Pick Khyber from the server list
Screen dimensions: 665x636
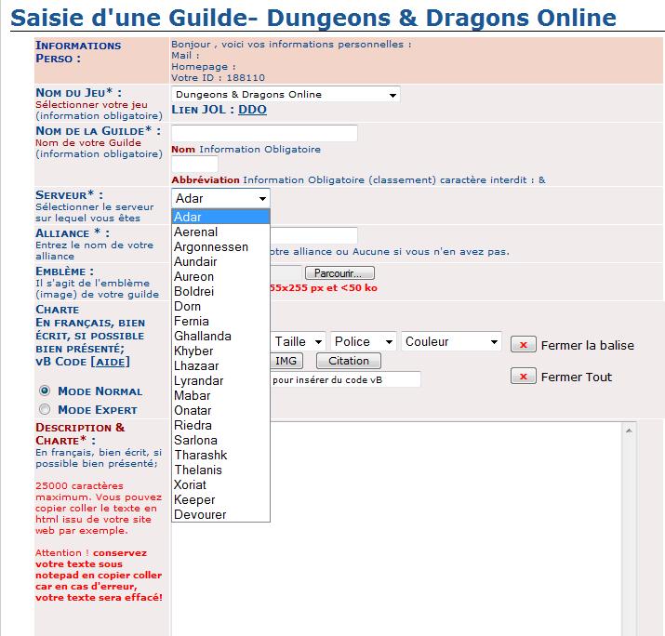[x=220, y=351]
